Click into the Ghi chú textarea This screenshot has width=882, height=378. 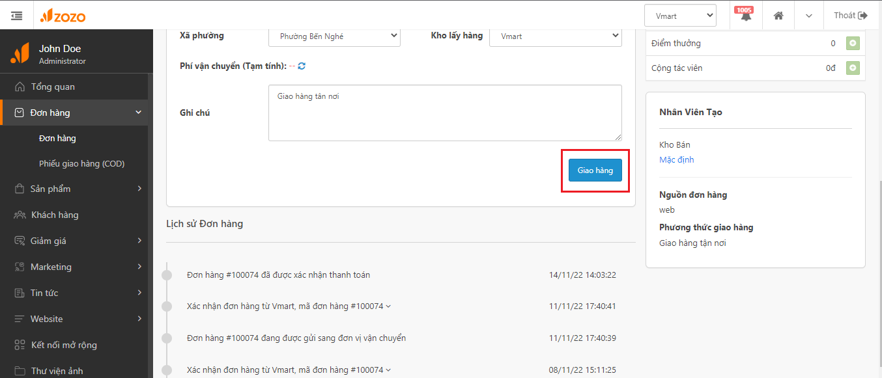pyautogui.click(x=445, y=113)
